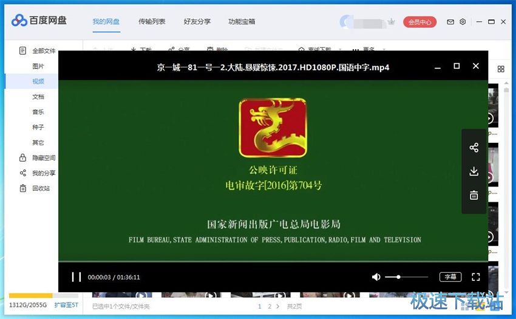Viewport: 516px width, 319px height.
Task: Open the 功能宝箱 tab
Action: tap(242, 22)
